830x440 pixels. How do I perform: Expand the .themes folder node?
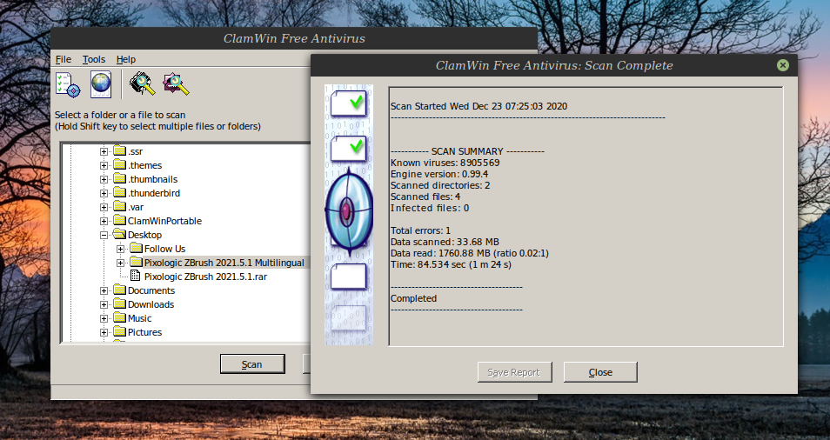click(104, 165)
